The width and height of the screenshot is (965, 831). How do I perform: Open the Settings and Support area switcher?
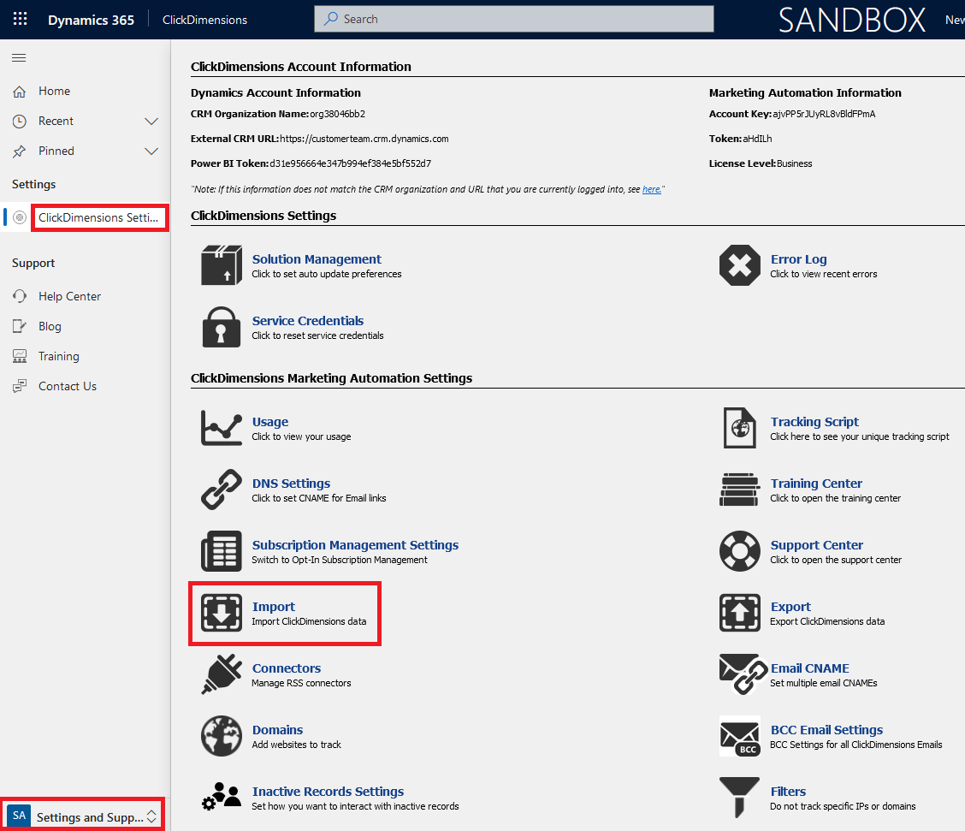84,816
